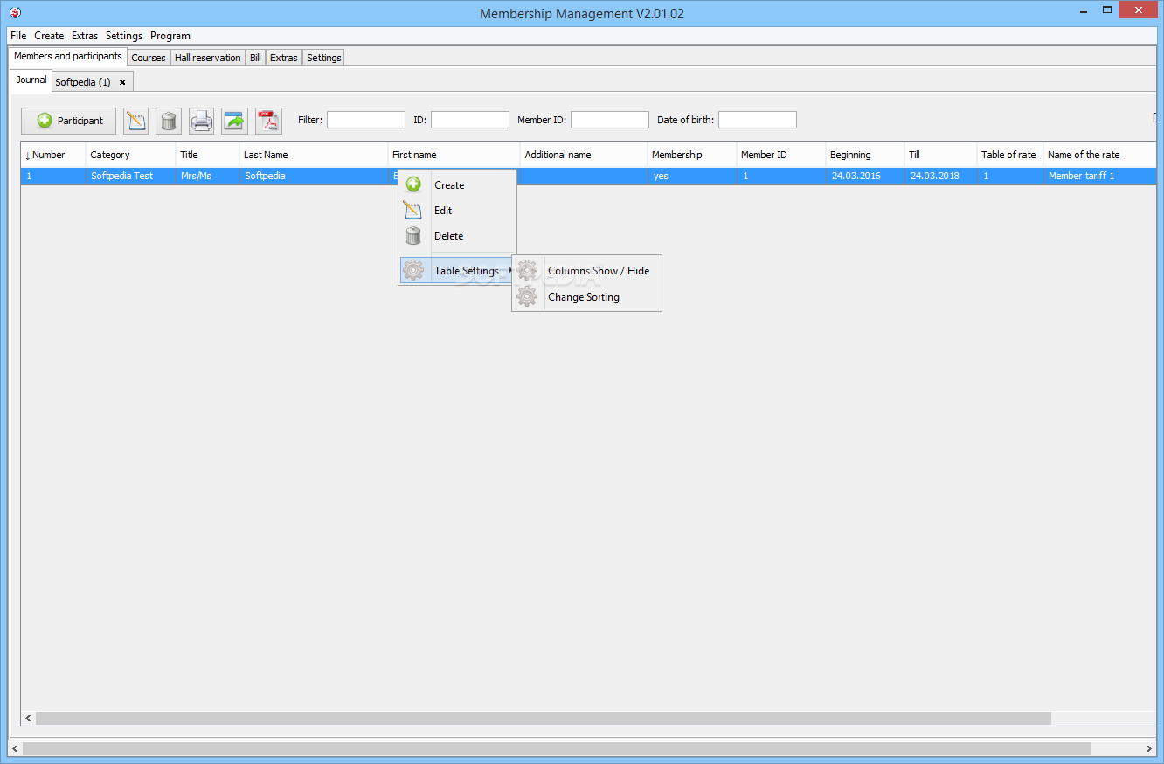
Task: Open Table Settings submenu entry
Action: click(458, 271)
